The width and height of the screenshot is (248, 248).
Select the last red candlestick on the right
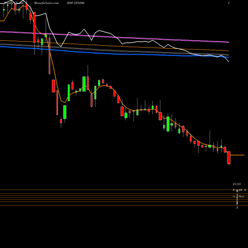(229, 158)
